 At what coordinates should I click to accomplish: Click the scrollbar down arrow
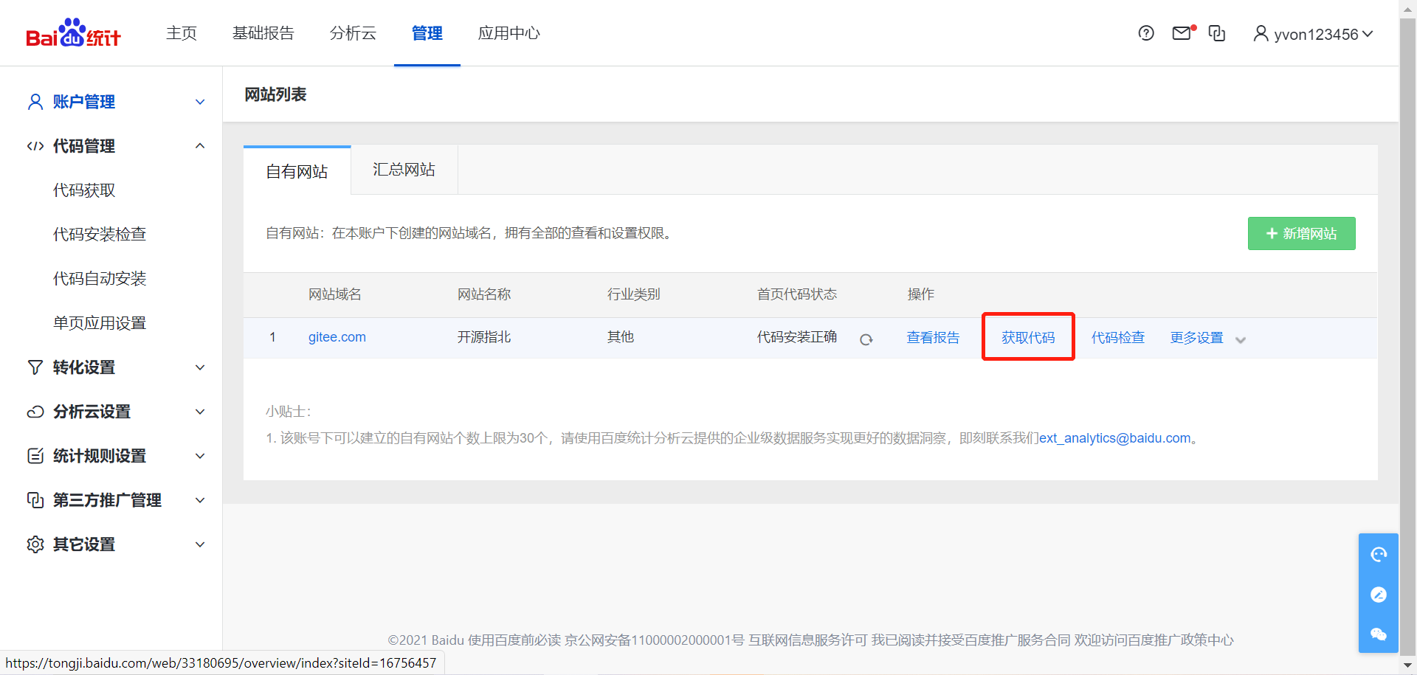(1408, 665)
